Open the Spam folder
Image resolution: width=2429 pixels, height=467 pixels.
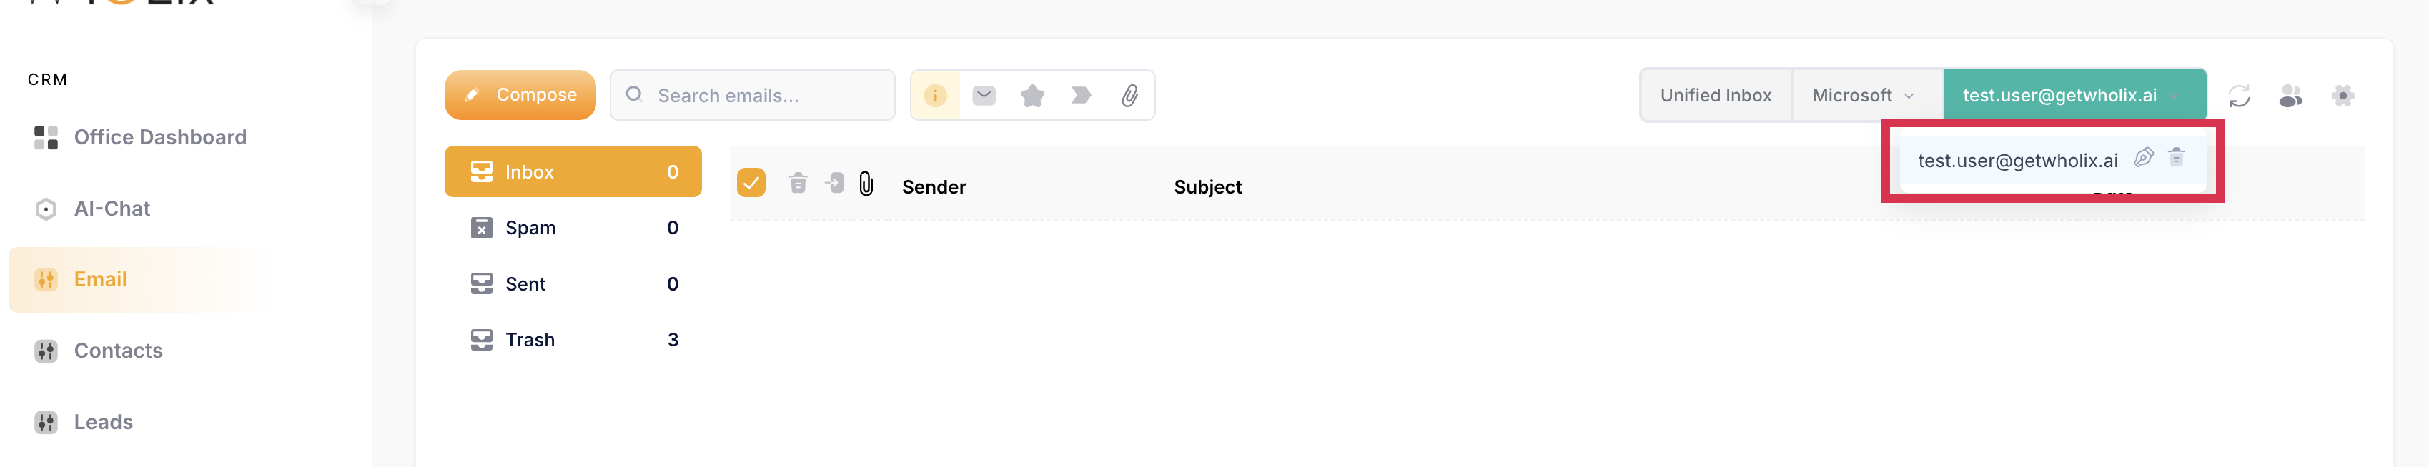[573, 228]
